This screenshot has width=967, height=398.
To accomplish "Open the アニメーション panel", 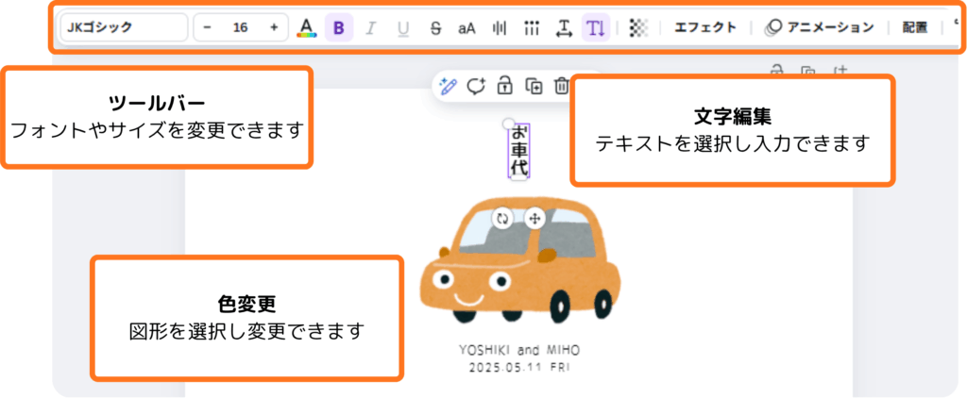I will click(820, 27).
